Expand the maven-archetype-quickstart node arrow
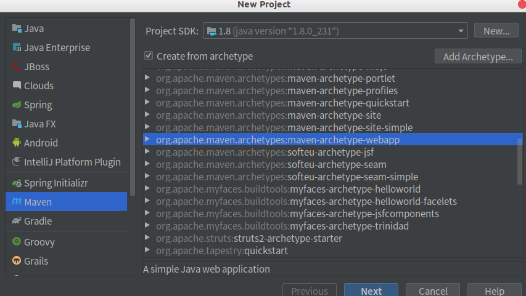This screenshot has height=296, width=526. pyautogui.click(x=147, y=103)
